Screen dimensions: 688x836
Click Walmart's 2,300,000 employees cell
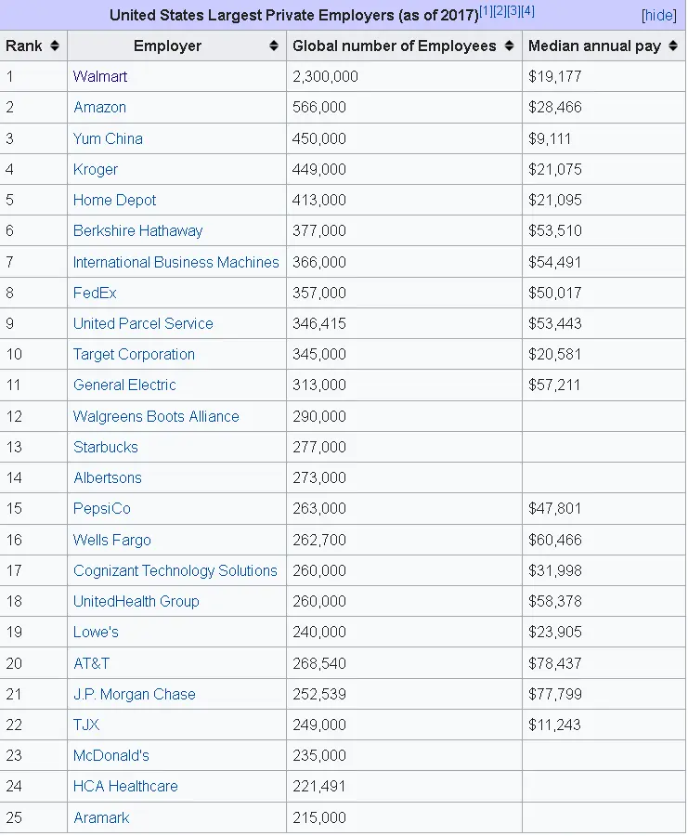(325, 77)
